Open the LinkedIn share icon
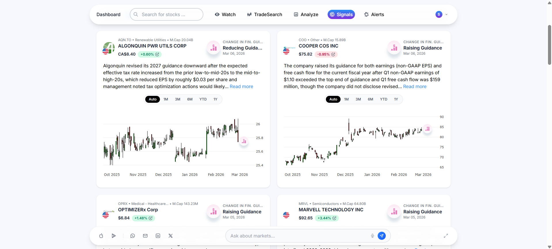The image size is (552, 249). pos(158,236)
